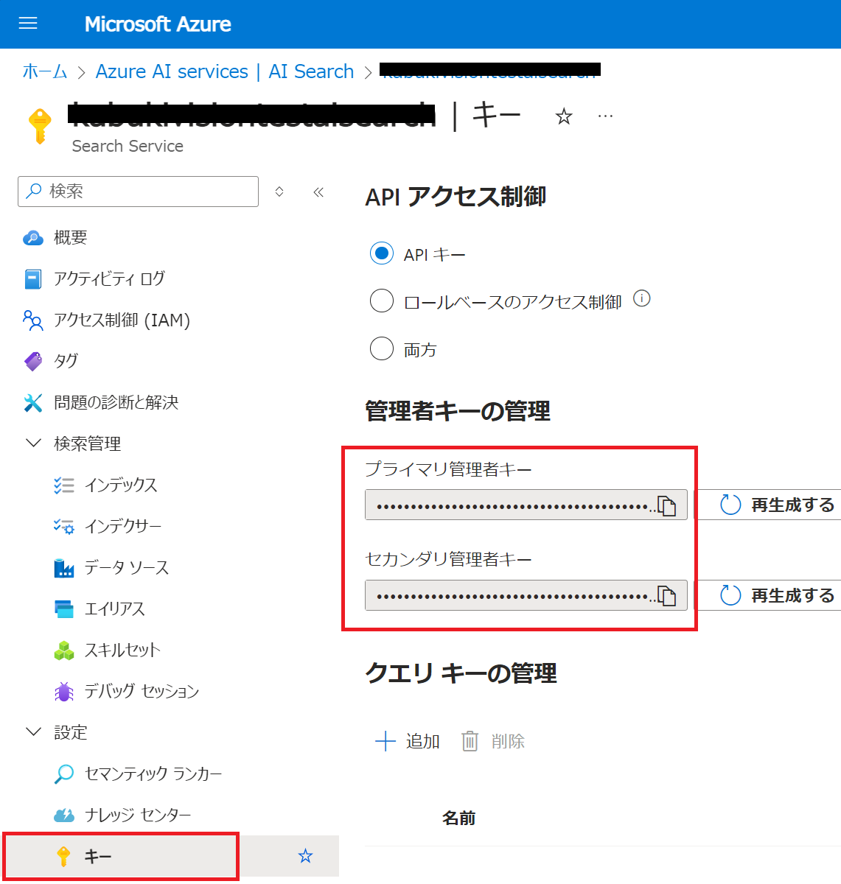Click the 設定 section label

71,732
